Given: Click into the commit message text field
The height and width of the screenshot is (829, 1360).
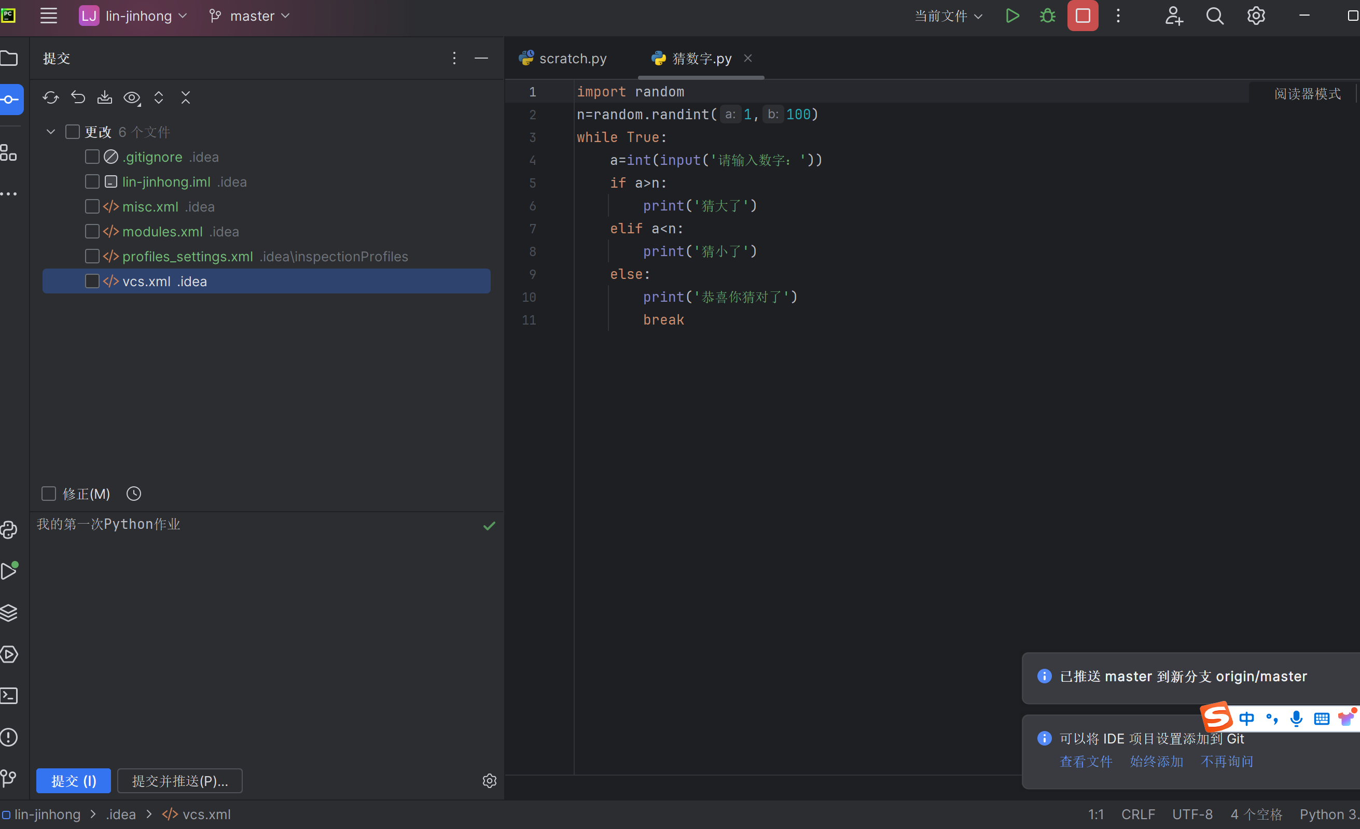Looking at the screenshot, I should point(259,607).
